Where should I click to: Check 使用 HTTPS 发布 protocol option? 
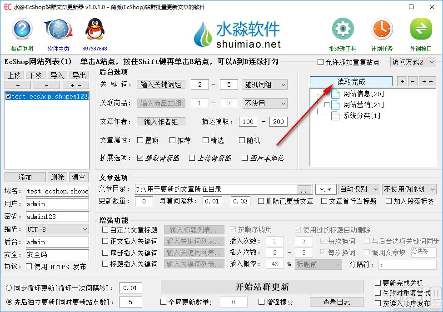click(x=29, y=267)
